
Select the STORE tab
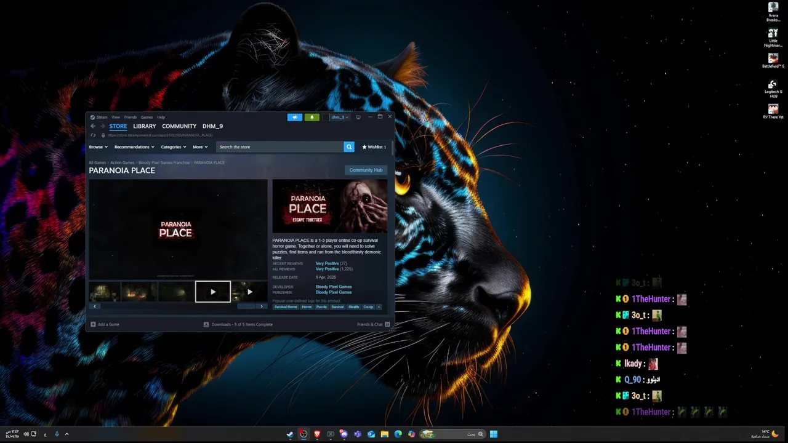[118, 126]
